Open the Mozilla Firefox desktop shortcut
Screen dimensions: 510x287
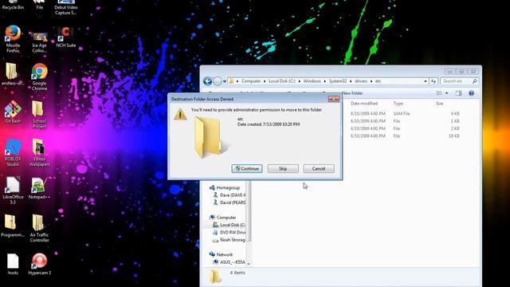pos(13,39)
